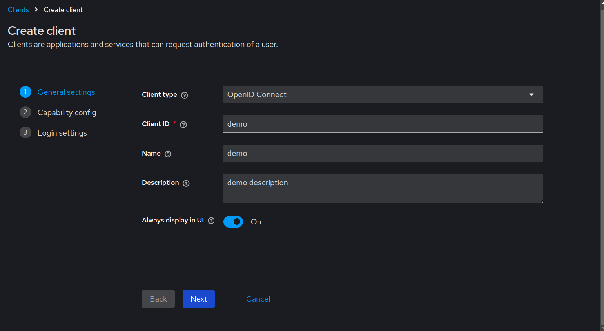Open the Client type OpenID Connect dropdown
The image size is (604, 331).
[x=383, y=94]
